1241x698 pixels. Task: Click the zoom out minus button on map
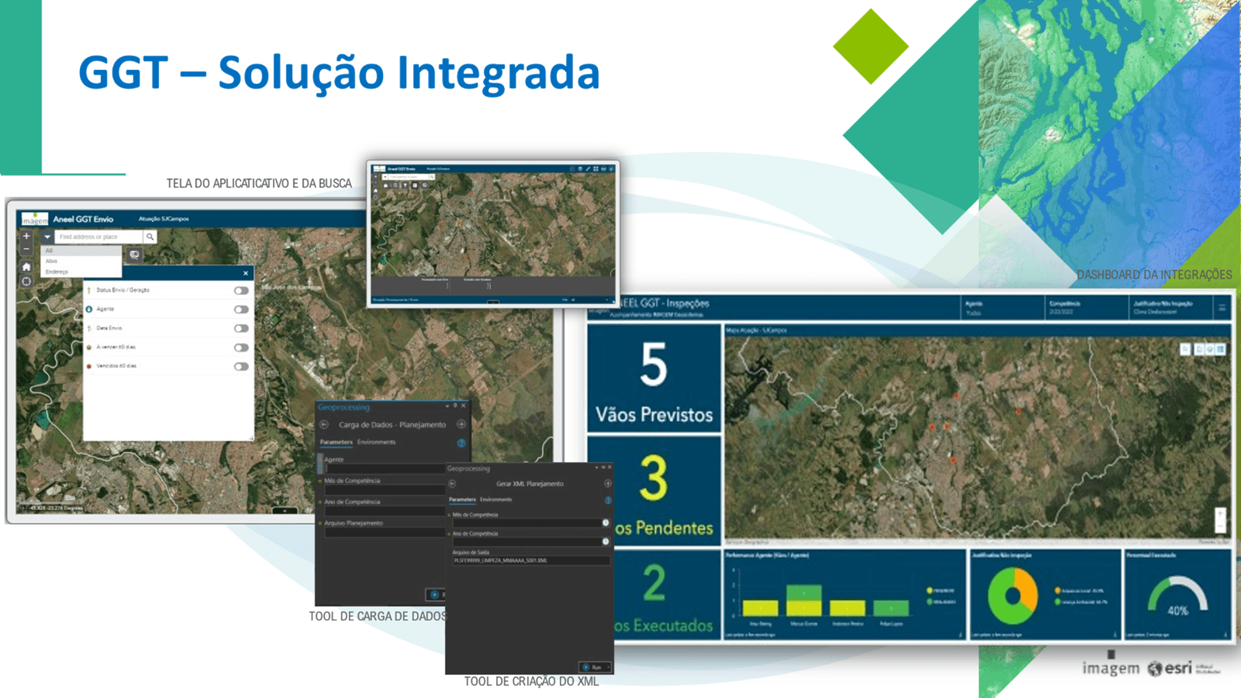click(26, 249)
